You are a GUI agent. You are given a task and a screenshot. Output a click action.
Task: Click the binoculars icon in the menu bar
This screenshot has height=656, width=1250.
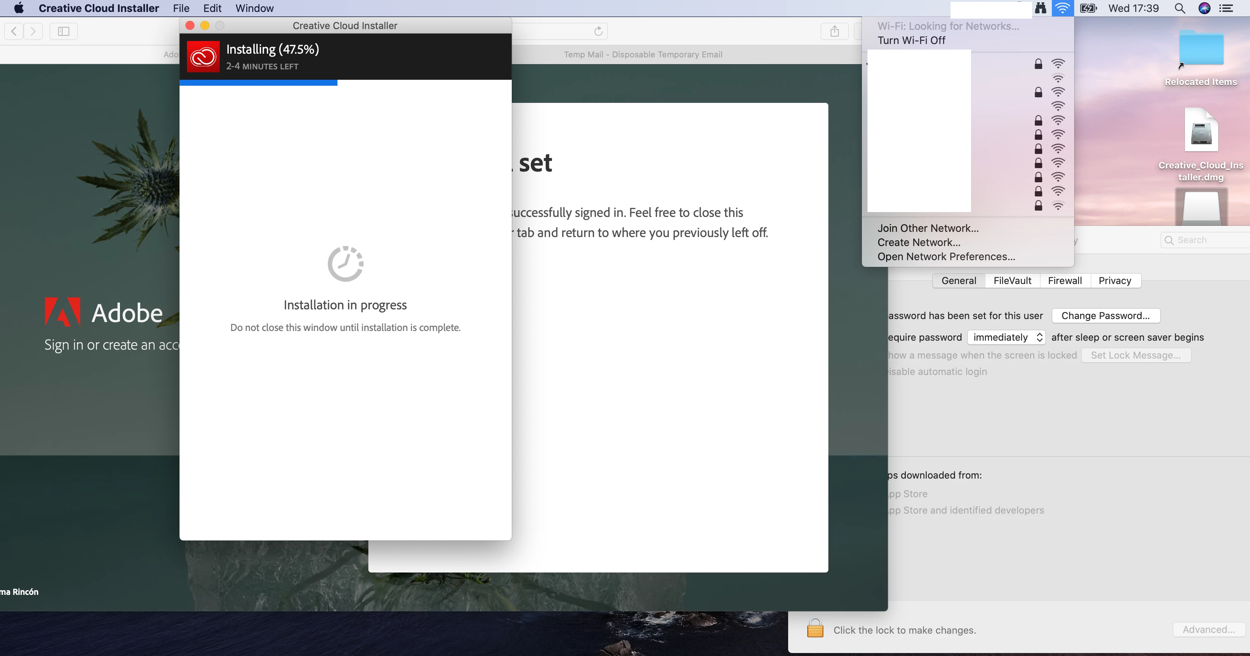[x=1040, y=8]
